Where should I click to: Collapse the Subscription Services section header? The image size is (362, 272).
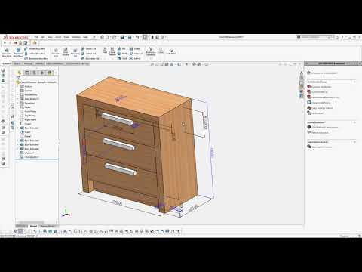point(354,142)
